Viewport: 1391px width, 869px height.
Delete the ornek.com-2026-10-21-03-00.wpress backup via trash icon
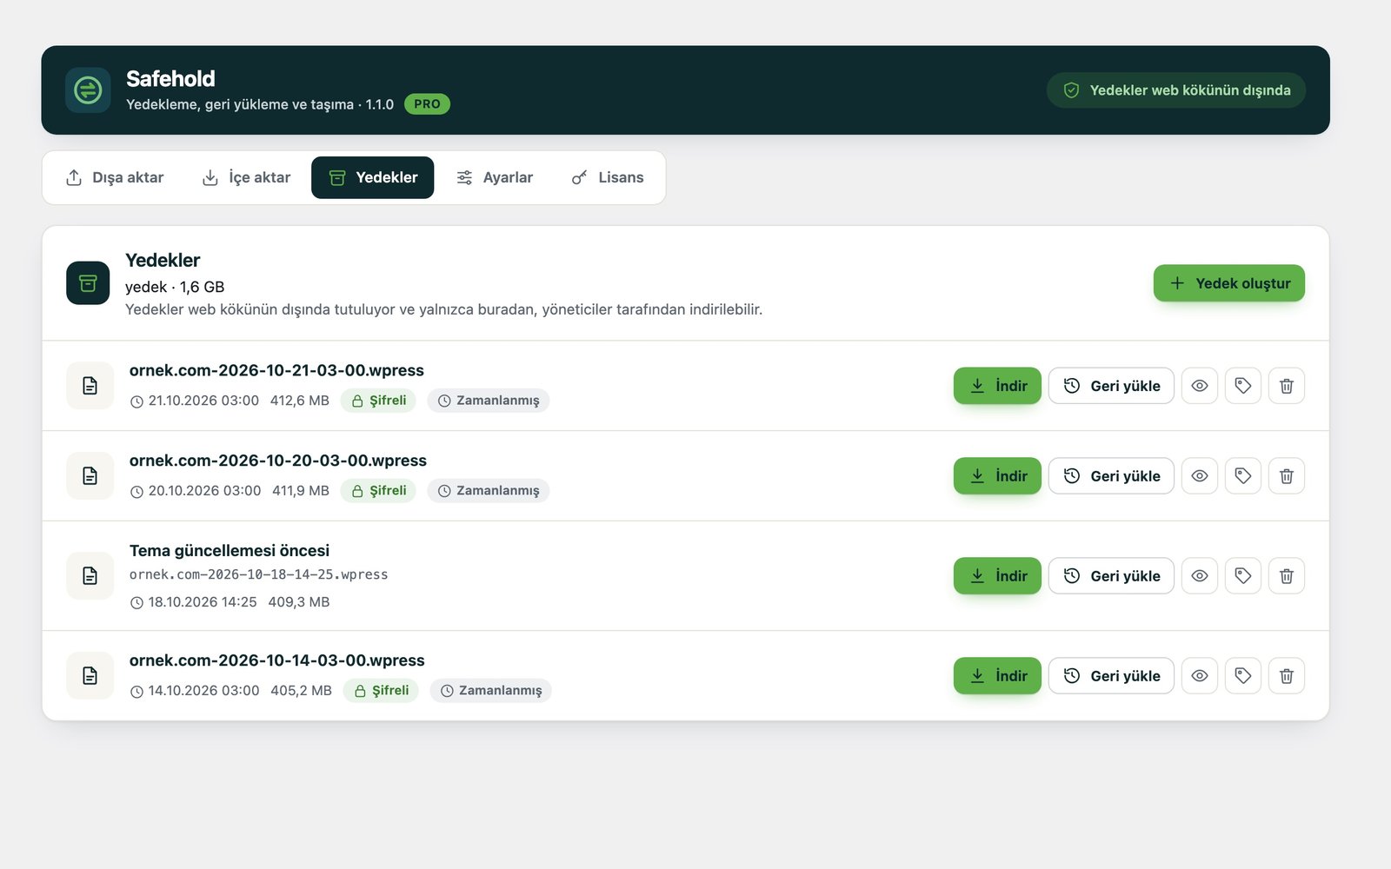(x=1287, y=386)
